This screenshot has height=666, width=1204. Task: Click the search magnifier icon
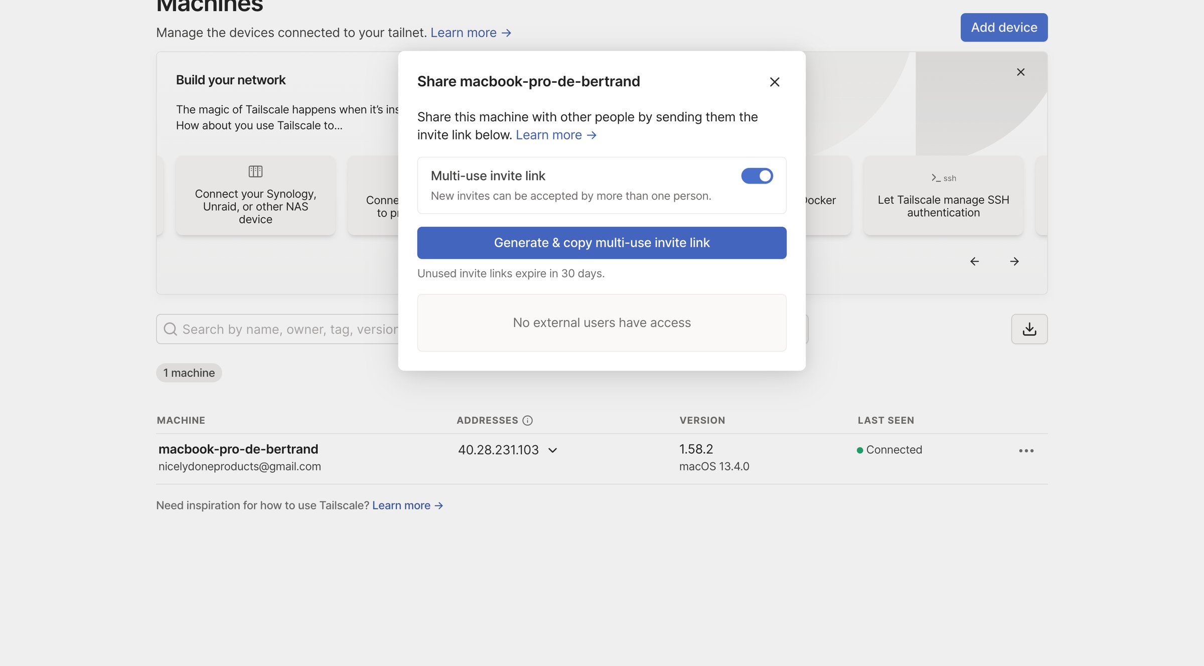click(x=171, y=329)
